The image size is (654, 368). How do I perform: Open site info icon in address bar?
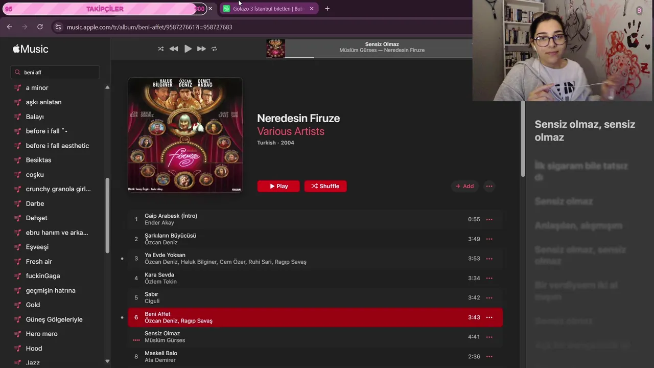[x=58, y=27]
